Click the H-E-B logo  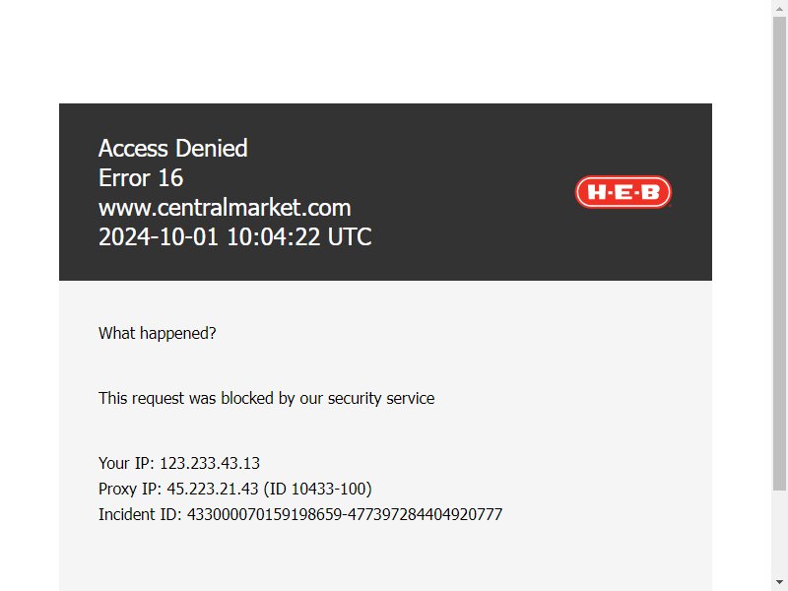(x=624, y=192)
